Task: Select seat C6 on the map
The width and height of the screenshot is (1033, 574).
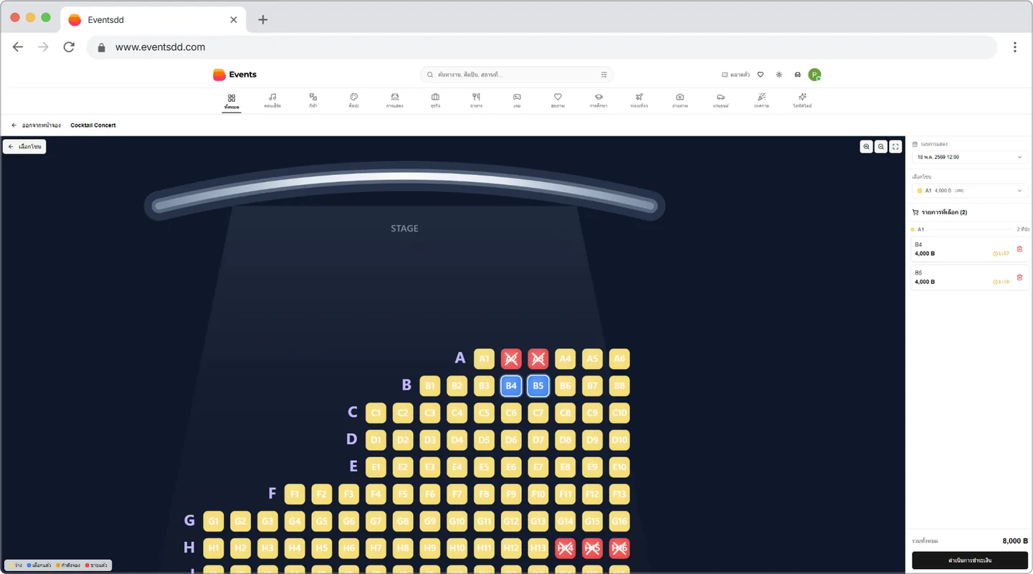Action: pyautogui.click(x=511, y=413)
